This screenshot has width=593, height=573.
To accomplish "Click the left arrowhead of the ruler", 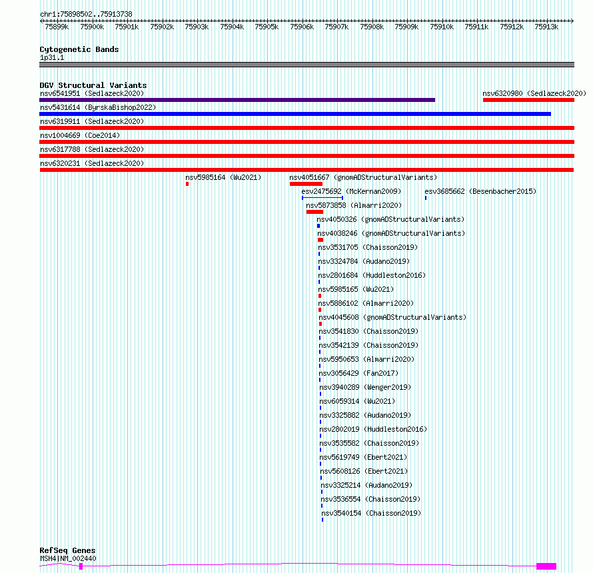I will 41,21.
